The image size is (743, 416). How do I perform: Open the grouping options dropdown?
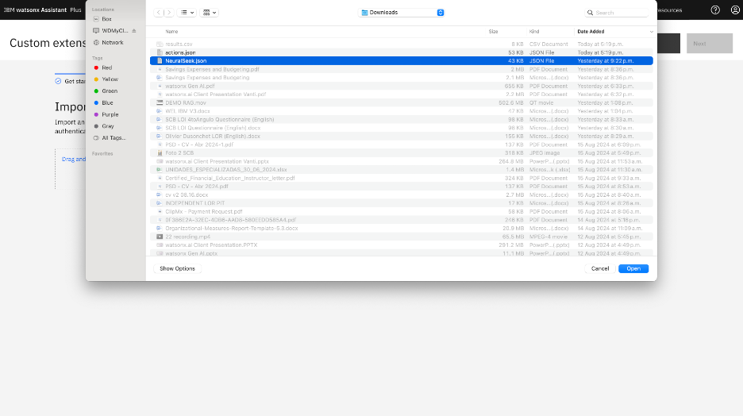210,13
